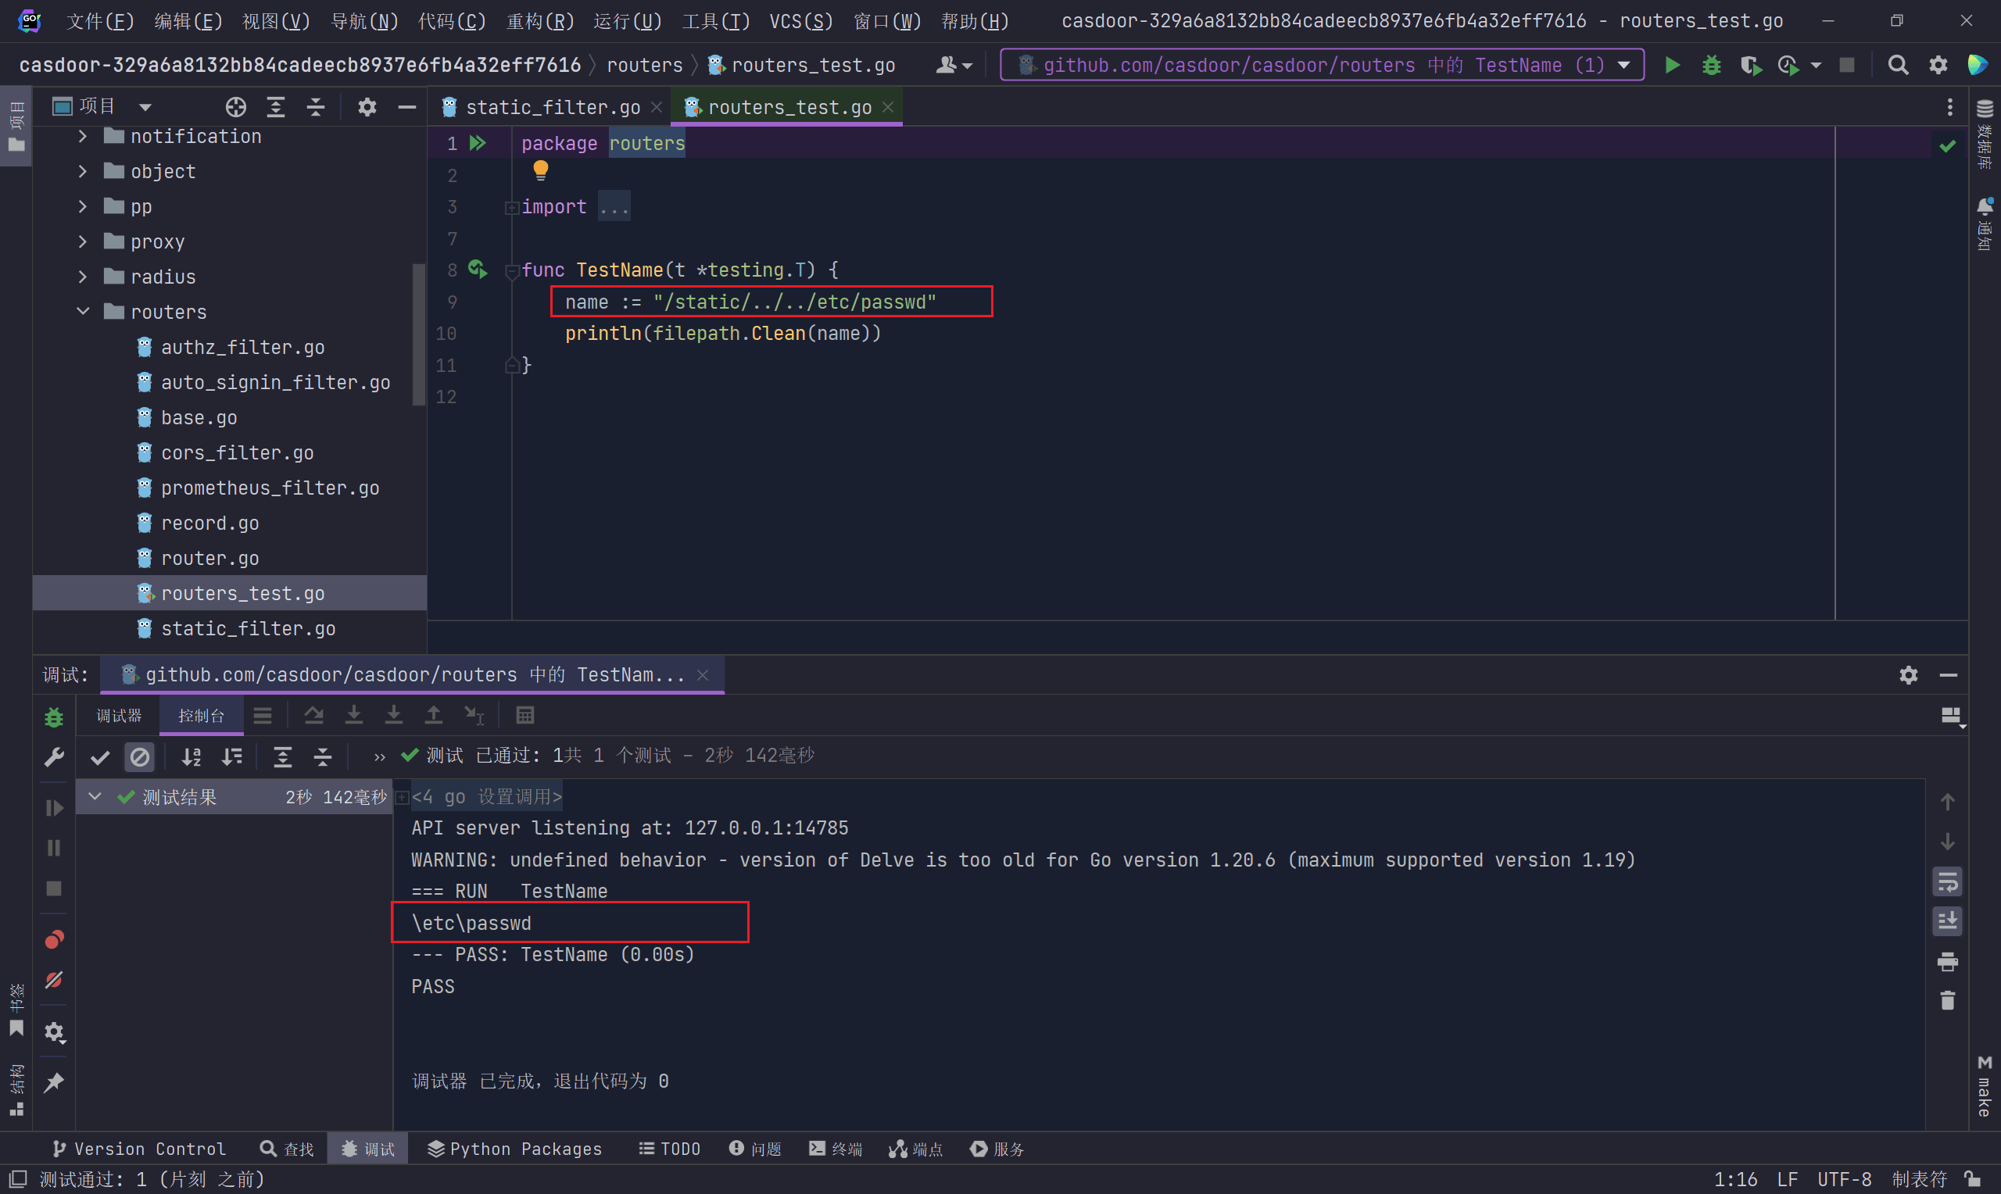This screenshot has width=2001, height=1194.
Task: Rerun debug with the green bug icon in the debug panel
Action: coord(54,717)
